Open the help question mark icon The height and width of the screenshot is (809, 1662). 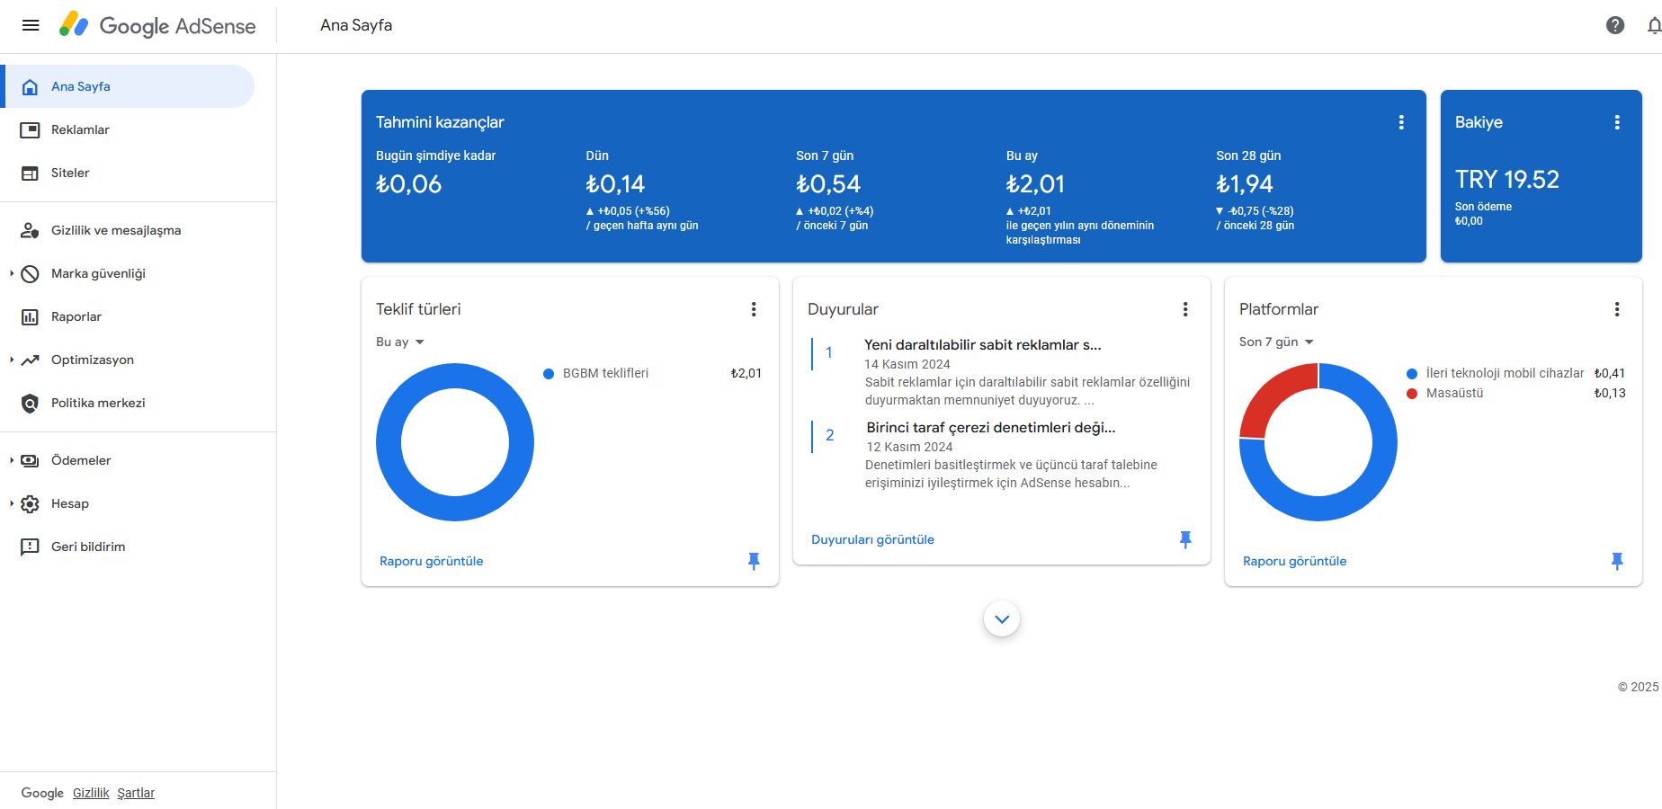pyautogui.click(x=1615, y=25)
